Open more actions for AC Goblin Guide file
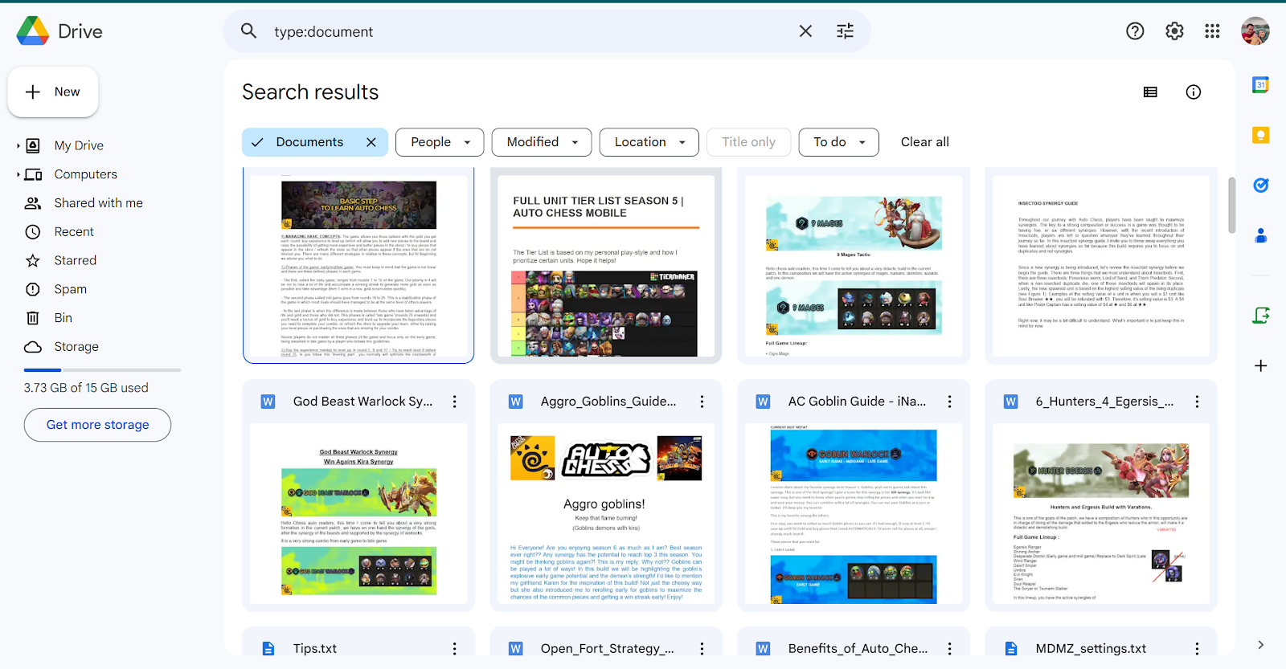 [x=949, y=402]
